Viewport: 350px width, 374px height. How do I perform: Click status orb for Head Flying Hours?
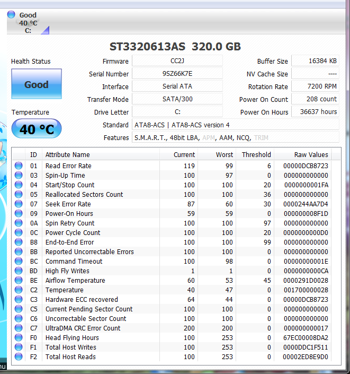point(19,337)
